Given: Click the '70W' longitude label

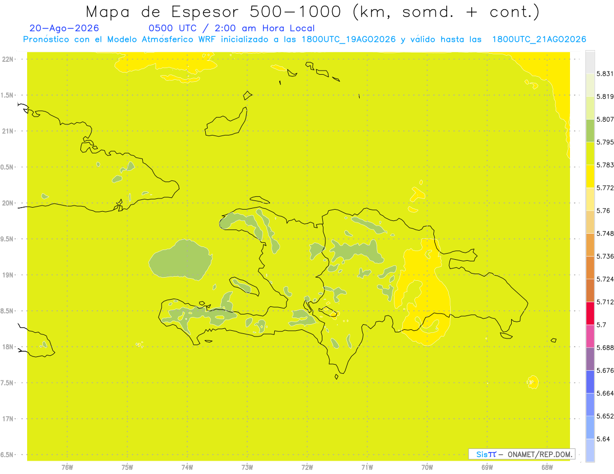Looking at the screenshot, I should [427, 467].
